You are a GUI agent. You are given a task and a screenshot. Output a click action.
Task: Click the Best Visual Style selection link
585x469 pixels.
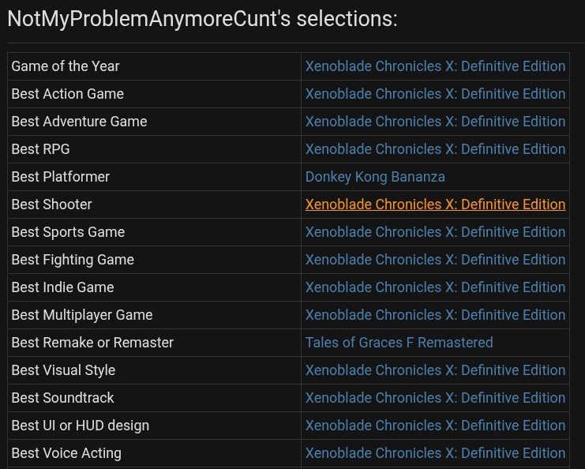pyautogui.click(x=435, y=370)
